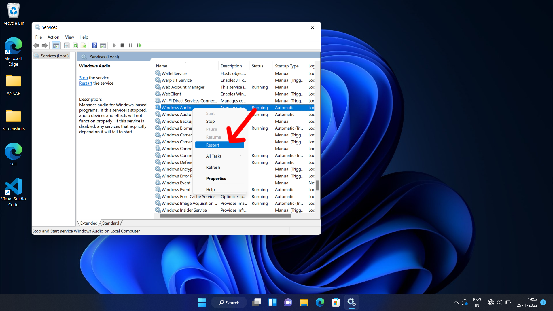Open the View menu
The width and height of the screenshot is (553, 311).
(x=69, y=37)
